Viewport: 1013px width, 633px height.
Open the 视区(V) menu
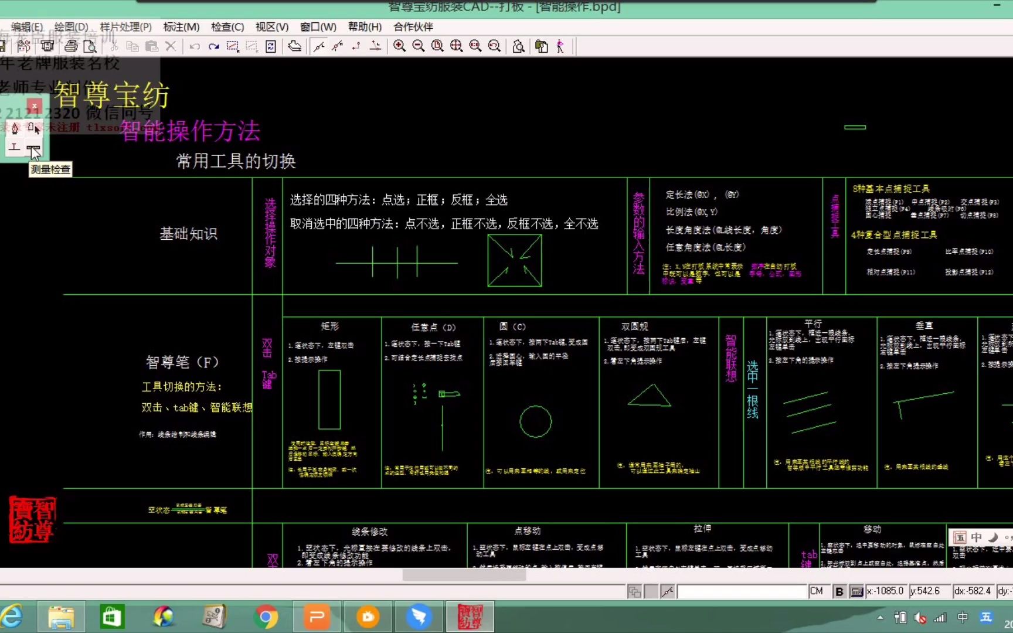tap(272, 27)
